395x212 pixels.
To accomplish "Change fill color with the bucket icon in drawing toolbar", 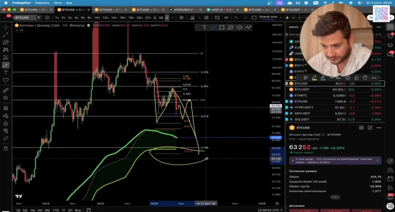I will (x=323, y=78).
